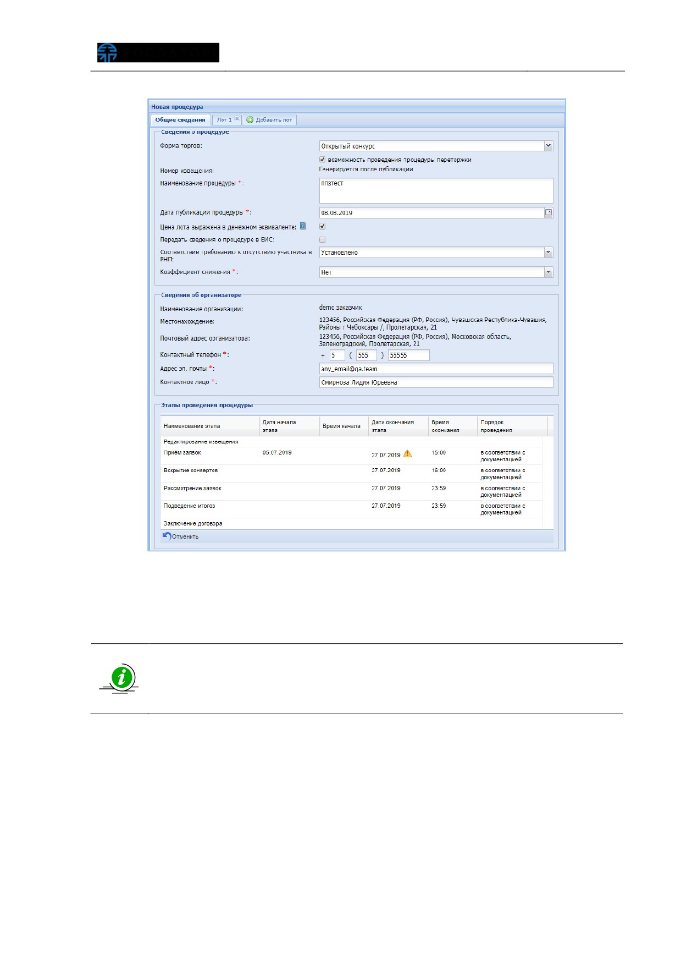
Task: Click the Контактное лицо field
Action: [436, 382]
